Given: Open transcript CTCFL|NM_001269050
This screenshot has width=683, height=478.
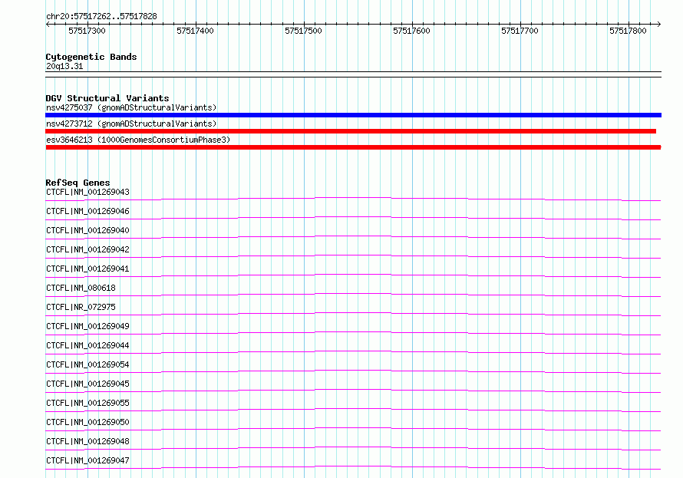Looking at the screenshot, I should (87, 422).
